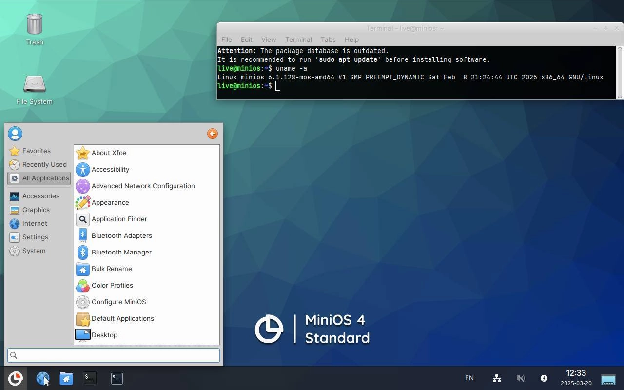The width and height of the screenshot is (624, 390).
Task: Show the System category
Action: click(x=39, y=251)
